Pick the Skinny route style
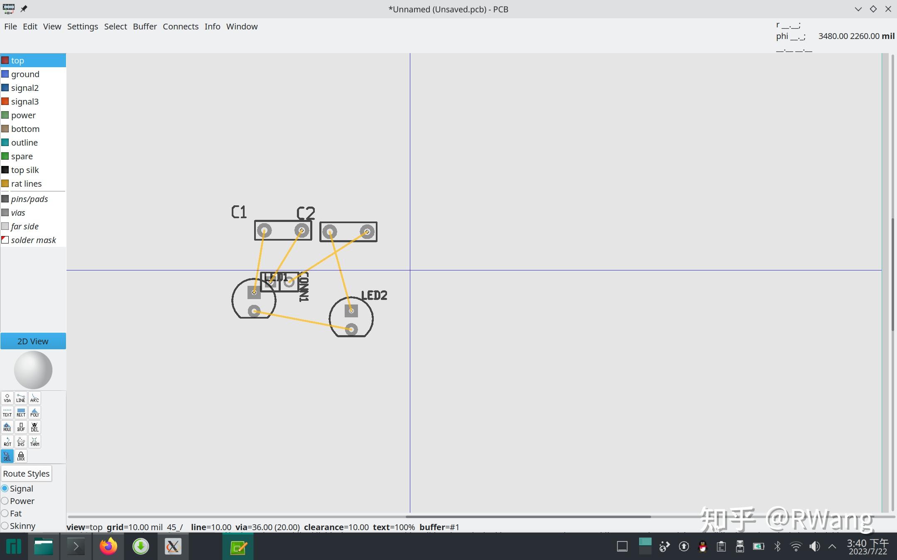This screenshot has height=560, width=897. point(5,526)
